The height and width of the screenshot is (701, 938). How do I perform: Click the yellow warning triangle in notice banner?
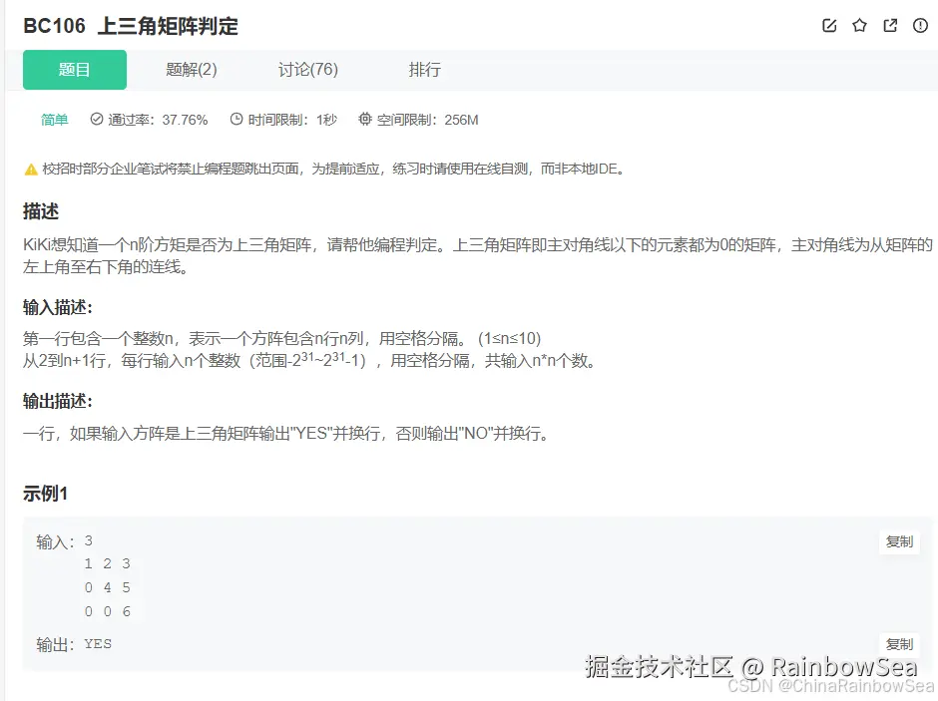point(31,169)
